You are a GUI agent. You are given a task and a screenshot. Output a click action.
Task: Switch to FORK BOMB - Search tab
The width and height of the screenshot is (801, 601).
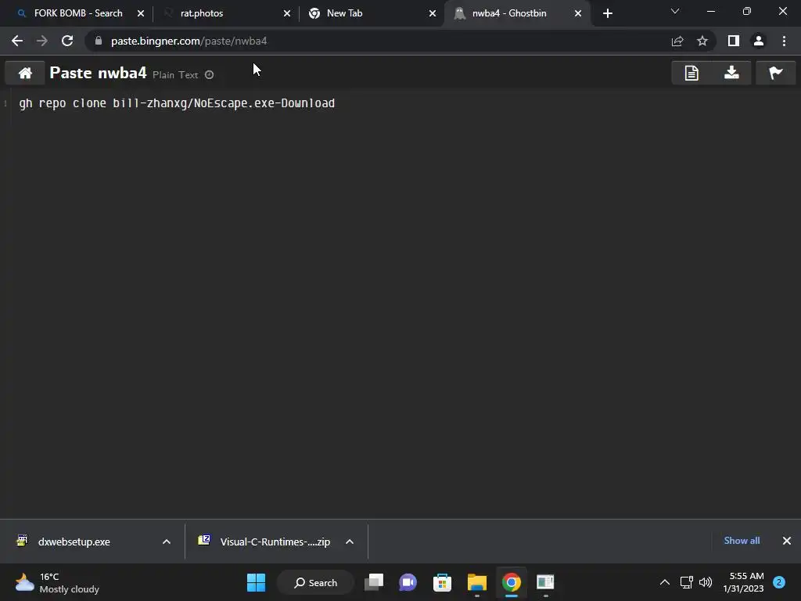coord(78,13)
